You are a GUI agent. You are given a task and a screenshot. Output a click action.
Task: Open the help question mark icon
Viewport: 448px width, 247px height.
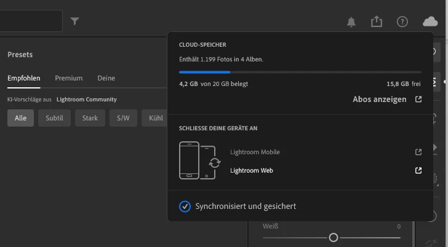402,22
